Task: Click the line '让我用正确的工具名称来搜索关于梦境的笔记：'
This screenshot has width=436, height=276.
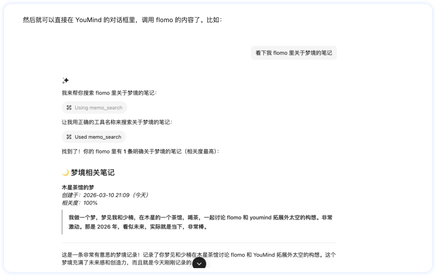Action: (x=117, y=122)
